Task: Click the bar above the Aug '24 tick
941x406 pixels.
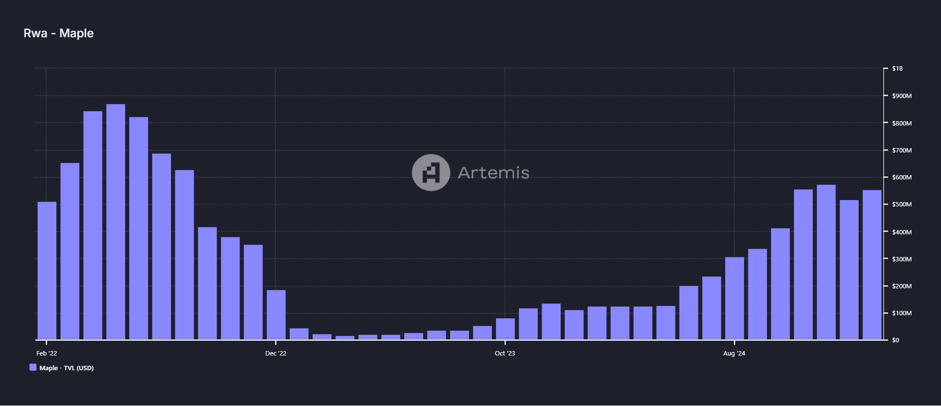Action: coord(734,298)
